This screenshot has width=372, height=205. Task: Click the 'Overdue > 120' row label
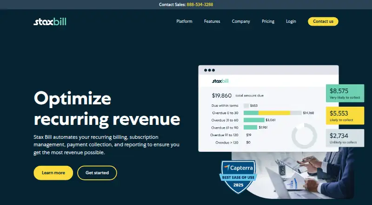(227, 143)
